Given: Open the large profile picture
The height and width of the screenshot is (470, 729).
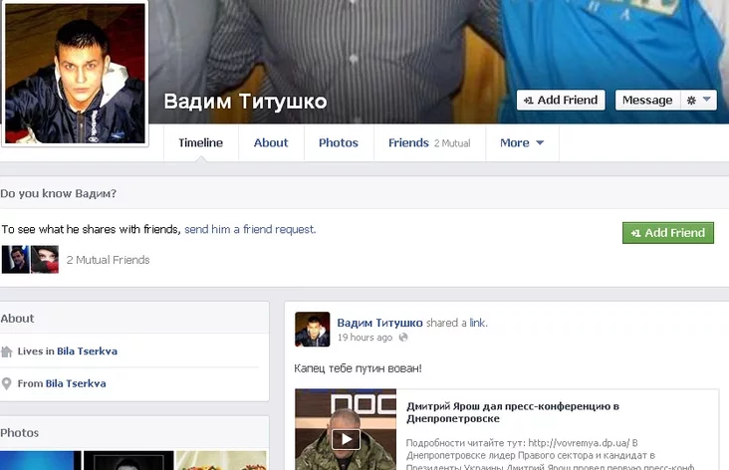Looking at the screenshot, I should coord(75,74).
